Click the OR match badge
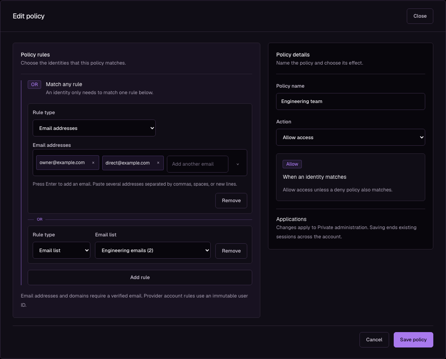The image size is (446, 359). click(x=35, y=85)
